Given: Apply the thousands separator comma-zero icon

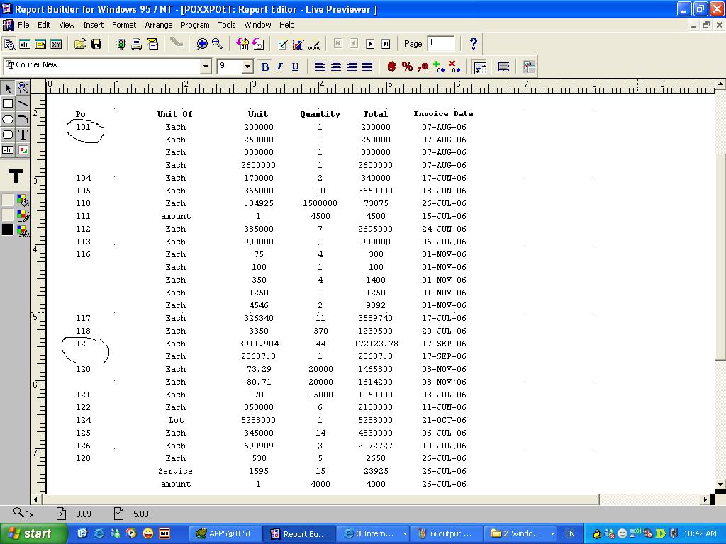Looking at the screenshot, I should [423, 67].
